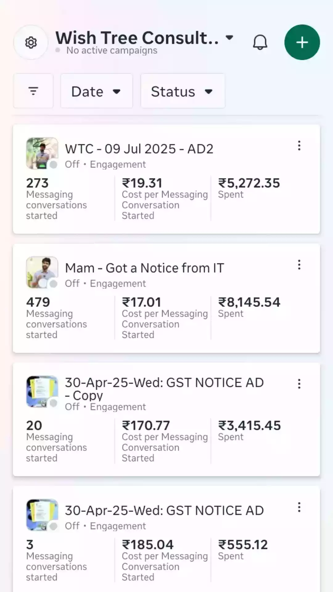The width and height of the screenshot is (333, 592).
Task: Click Mam - Got a Notice campaign thumbnail
Action: click(42, 272)
